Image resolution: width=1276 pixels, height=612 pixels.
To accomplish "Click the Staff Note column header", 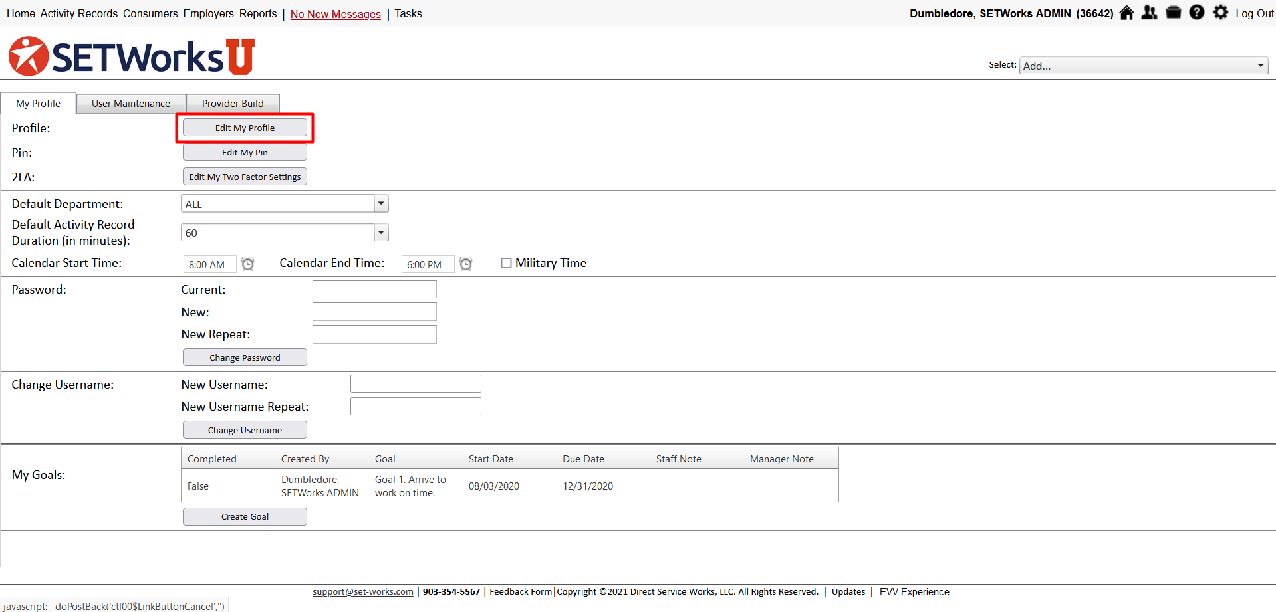I will click(x=679, y=459).
